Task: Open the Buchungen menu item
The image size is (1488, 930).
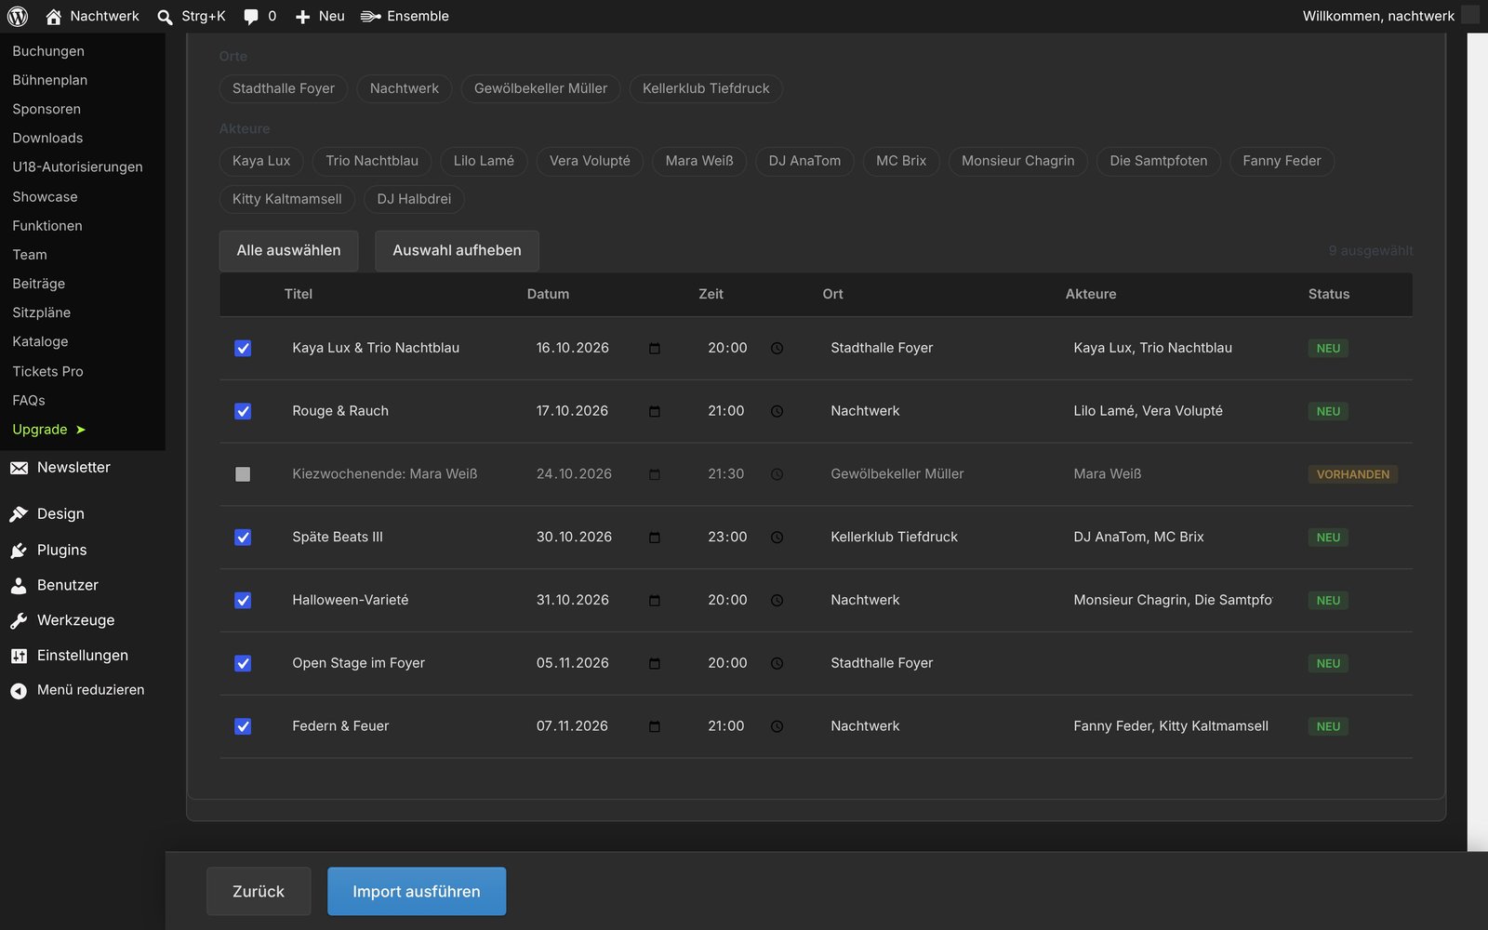Action: pyautogui.click(x=48, y=51)
